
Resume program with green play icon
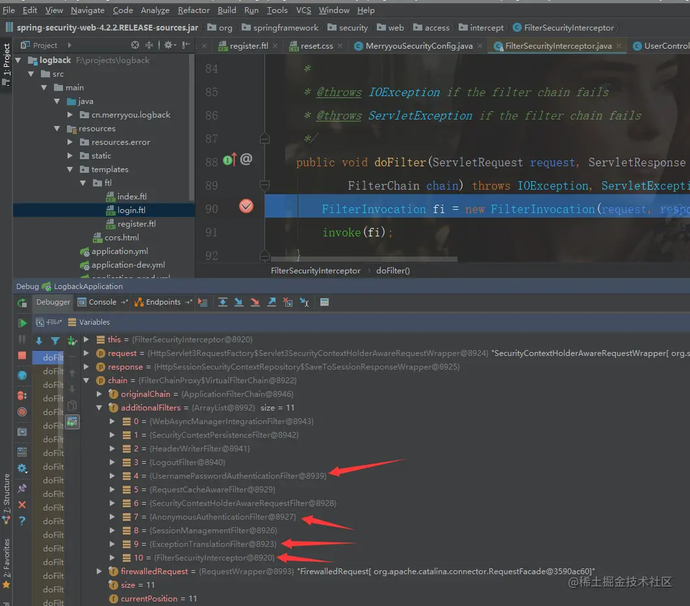[22, 323]
